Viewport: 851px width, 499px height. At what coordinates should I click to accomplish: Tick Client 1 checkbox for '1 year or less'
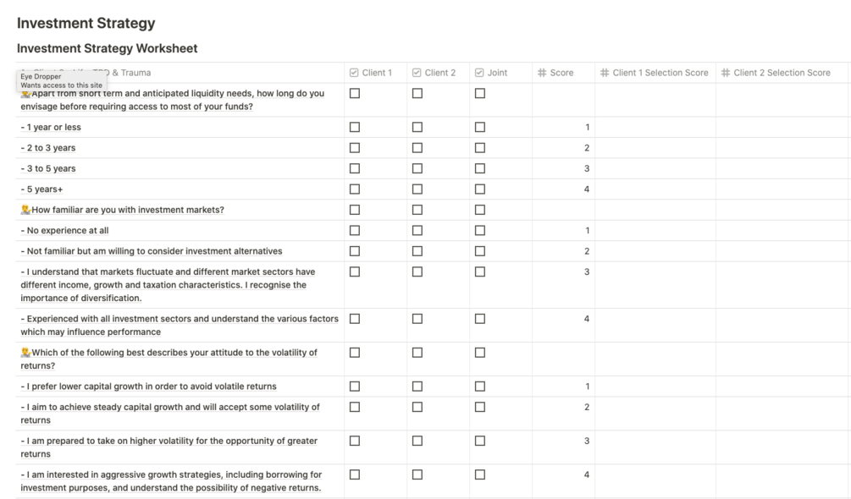(355, 128)
